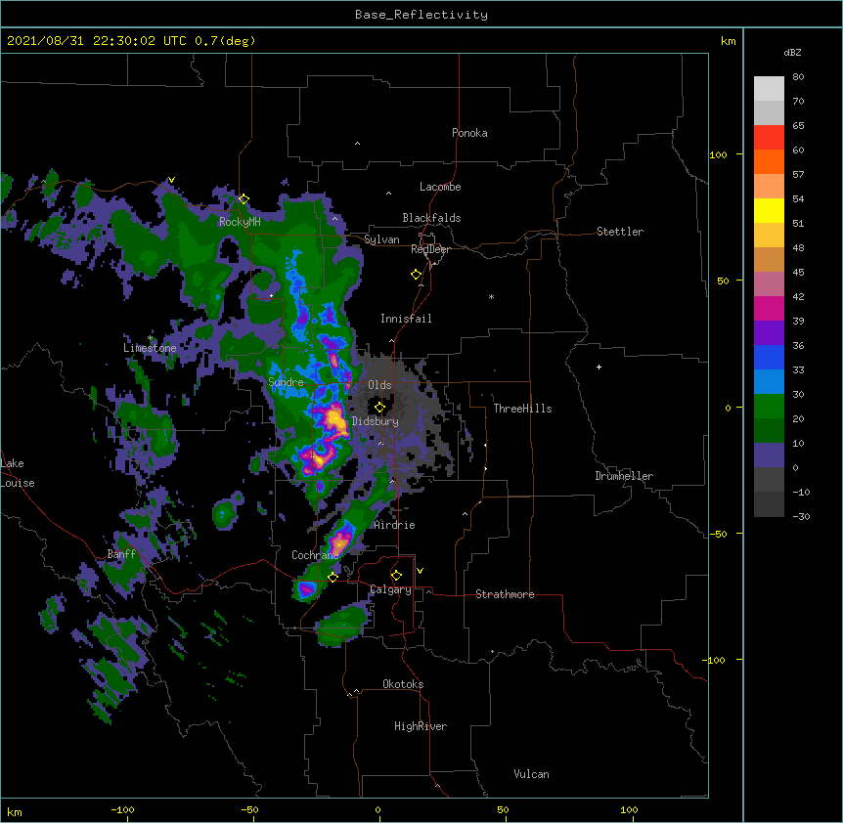Click the Olds town label
The height and width of the screenshot is (823, 843).
[x=379, y=385]
